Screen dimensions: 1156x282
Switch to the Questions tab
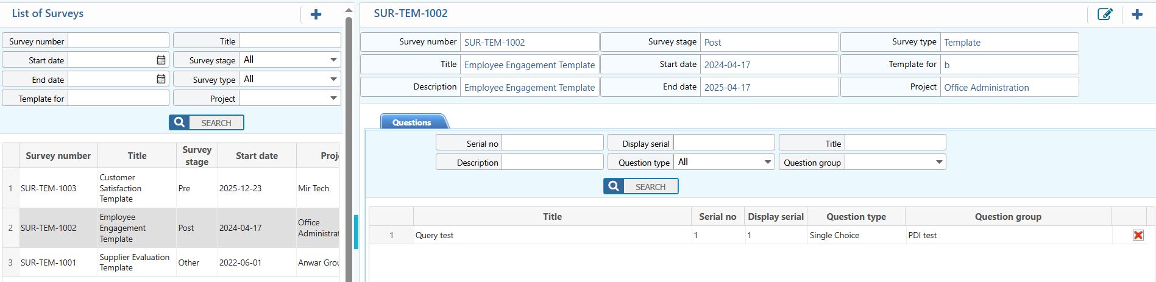pos(413,122)
